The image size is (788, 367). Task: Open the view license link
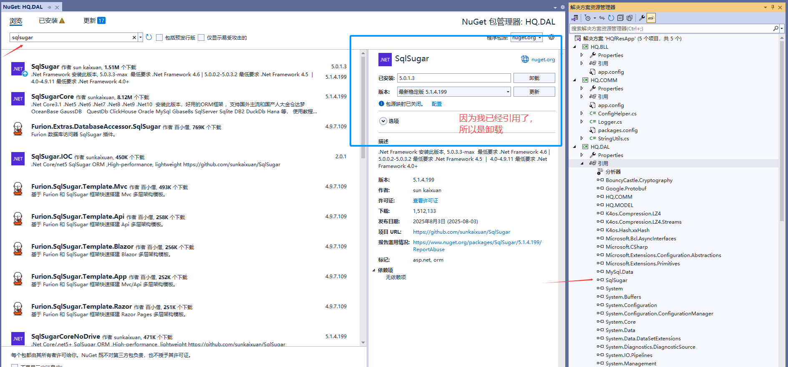425,201
